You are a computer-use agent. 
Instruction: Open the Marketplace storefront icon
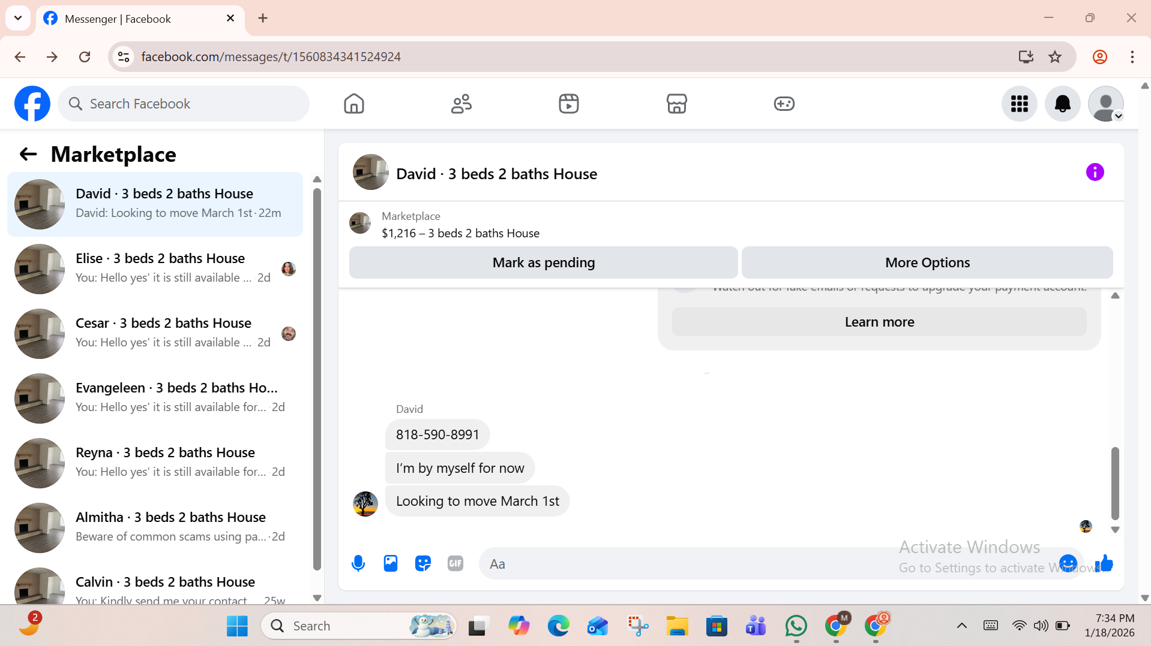pyautogui.click(x=676, y=104)
